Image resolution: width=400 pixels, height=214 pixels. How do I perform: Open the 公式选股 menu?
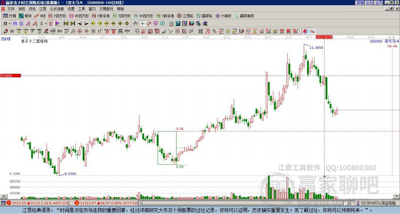(57, 9)
